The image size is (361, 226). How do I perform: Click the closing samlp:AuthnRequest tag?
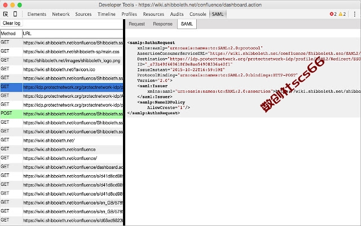click(153, 113)
